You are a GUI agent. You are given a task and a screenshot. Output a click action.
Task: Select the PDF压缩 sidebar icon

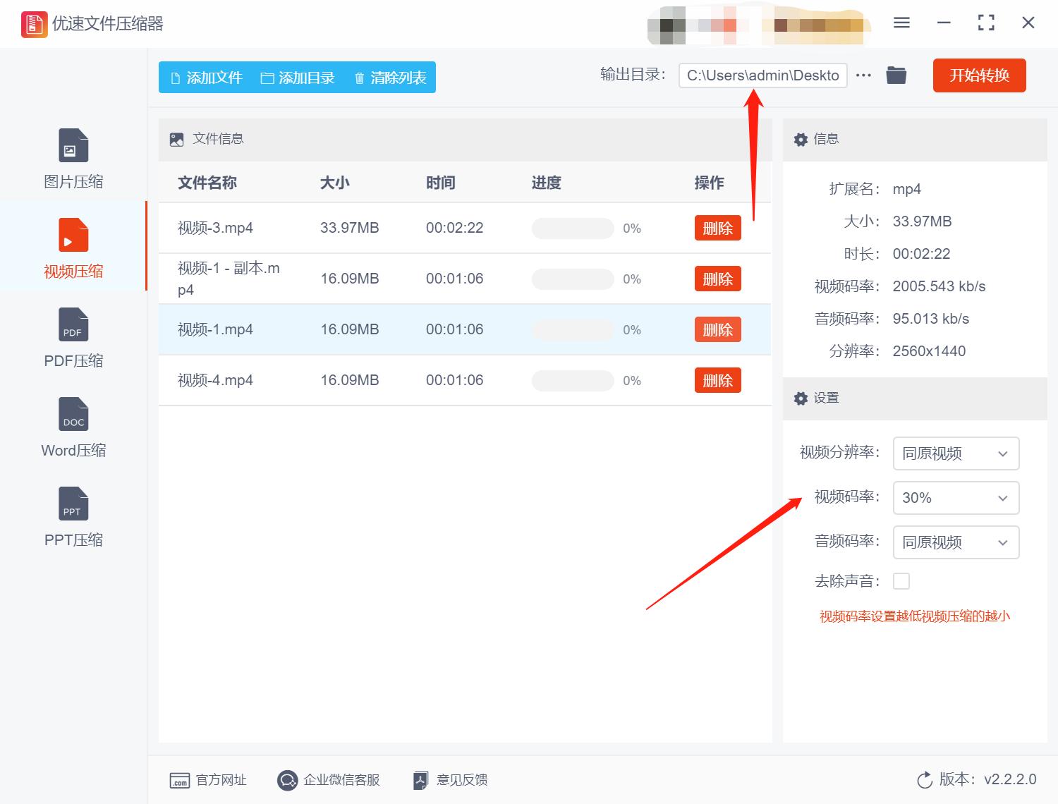tap(73, 325)
